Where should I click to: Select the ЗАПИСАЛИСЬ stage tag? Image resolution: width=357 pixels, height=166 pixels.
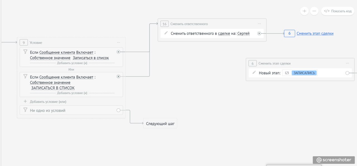coord(304,73)
